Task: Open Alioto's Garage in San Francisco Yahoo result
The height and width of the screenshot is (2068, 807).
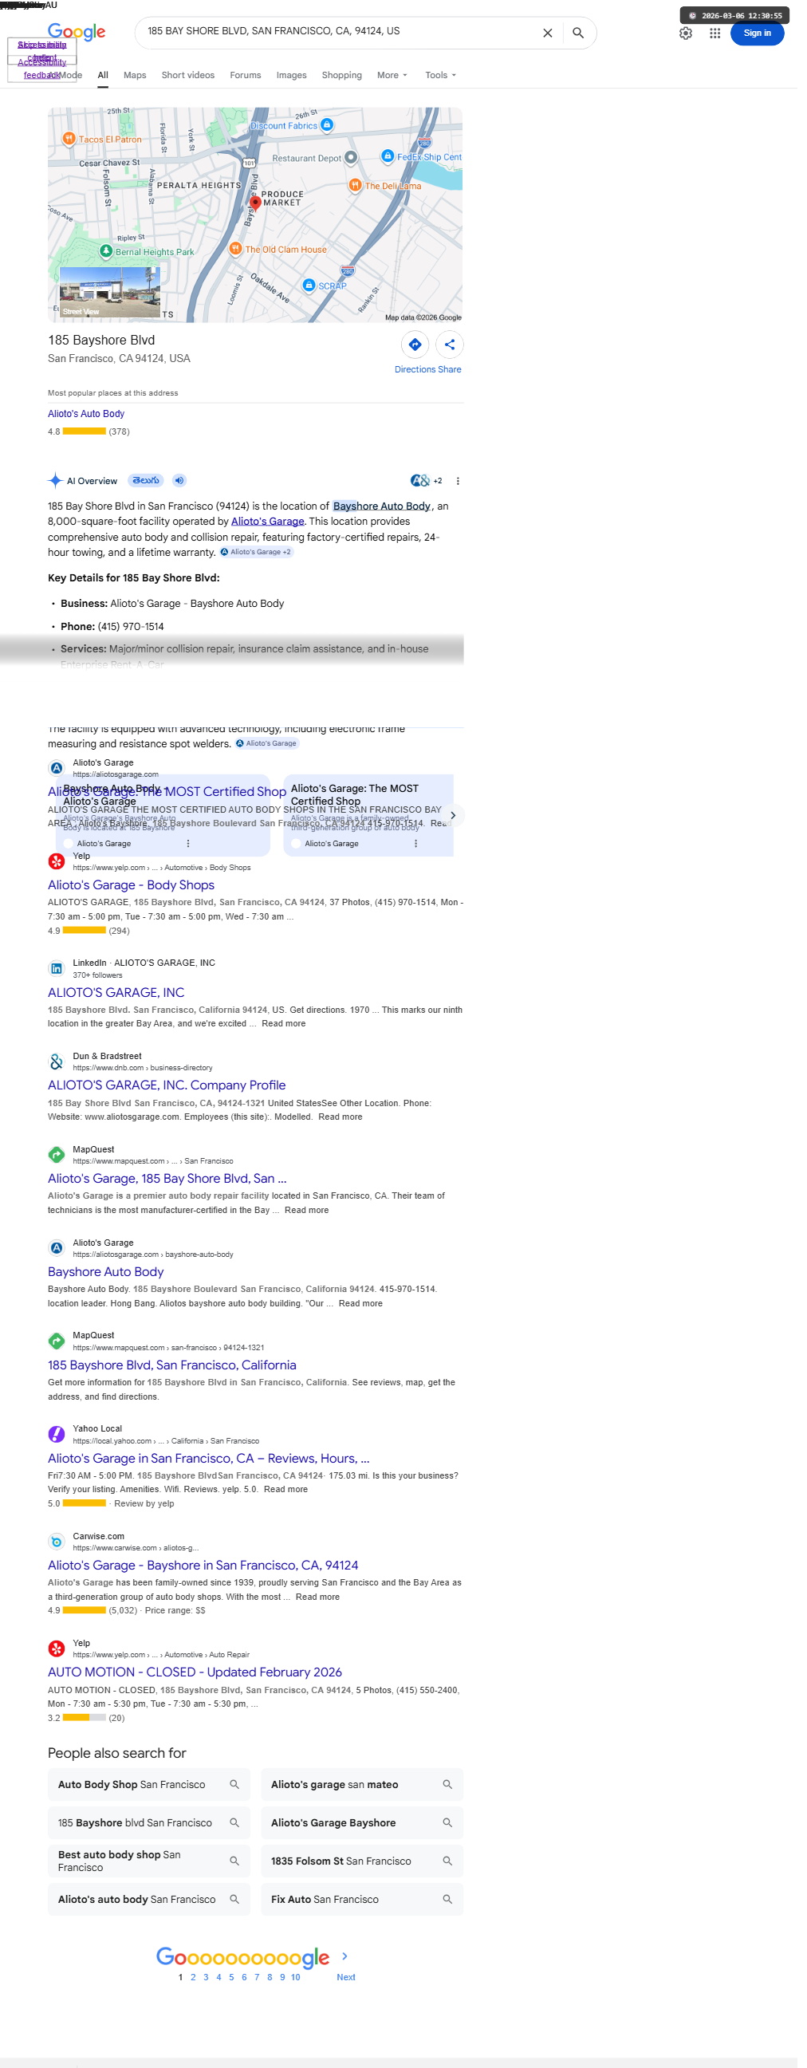Action: coord(209,1458)
